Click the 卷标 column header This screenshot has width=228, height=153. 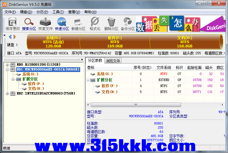tap(109, 67)
